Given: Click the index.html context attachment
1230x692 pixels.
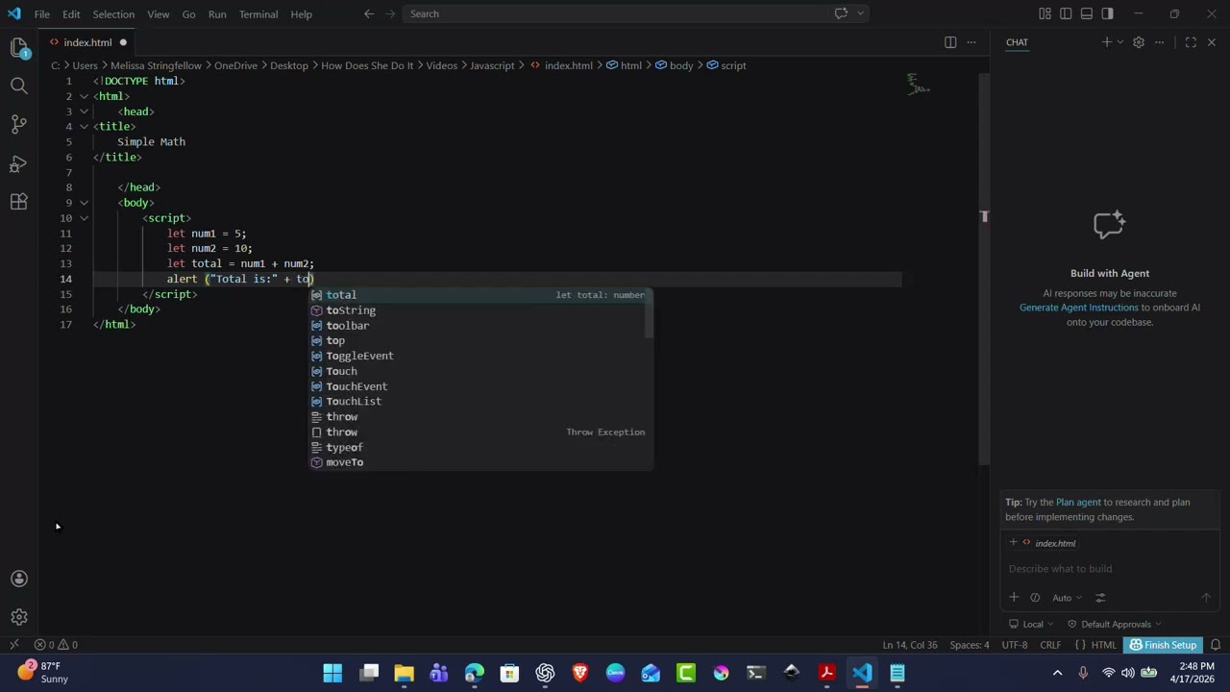Looking at the screenshot, I should (1049, 543).
